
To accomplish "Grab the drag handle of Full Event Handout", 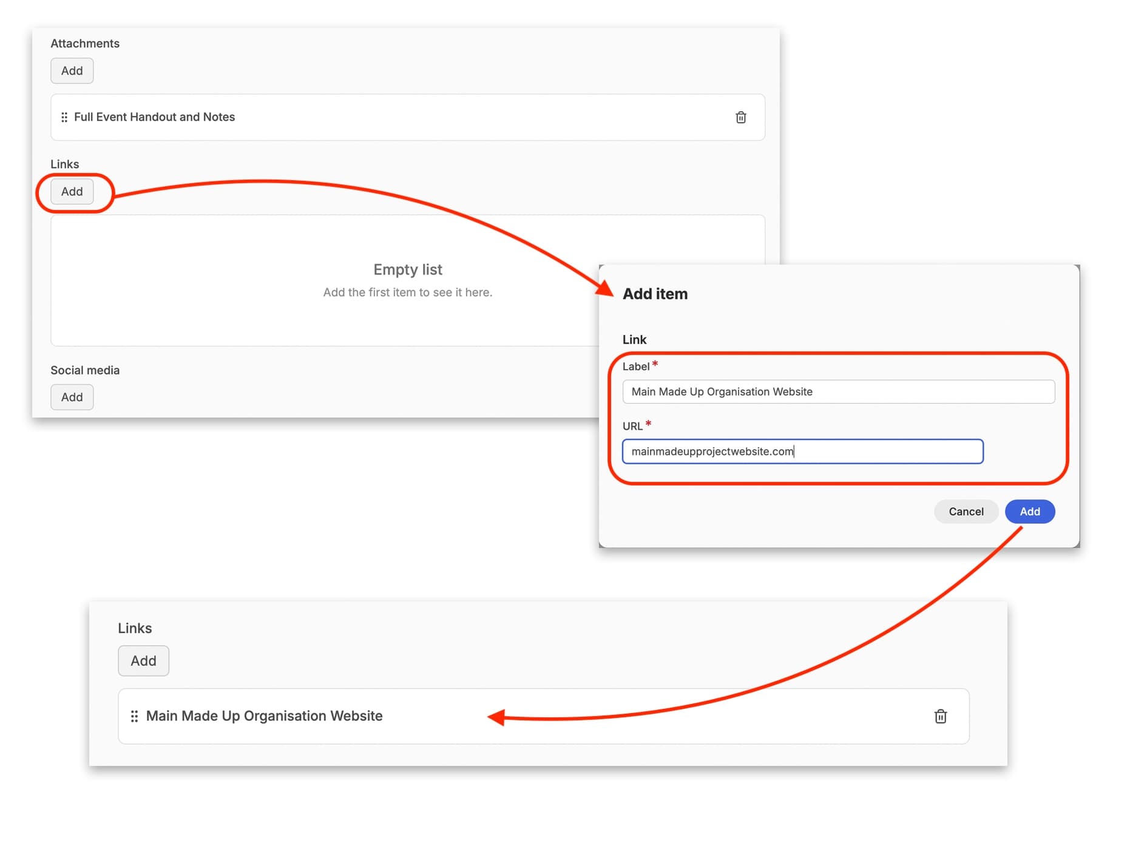I will [x=64, y=117].
